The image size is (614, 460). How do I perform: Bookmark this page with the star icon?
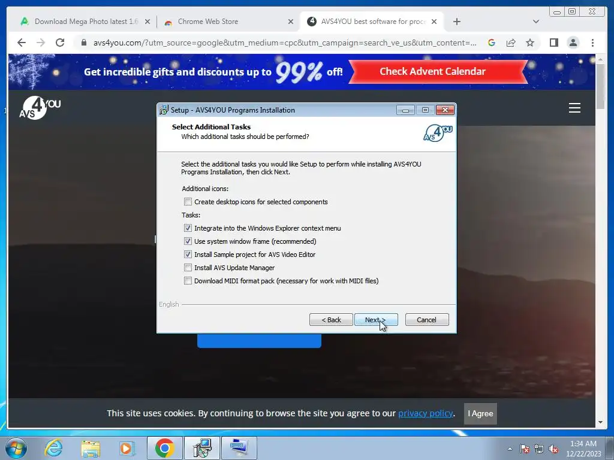(x=530, y=43)
